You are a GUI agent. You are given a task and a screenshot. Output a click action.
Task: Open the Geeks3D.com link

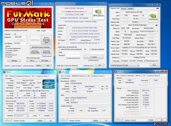coord(88,66)
